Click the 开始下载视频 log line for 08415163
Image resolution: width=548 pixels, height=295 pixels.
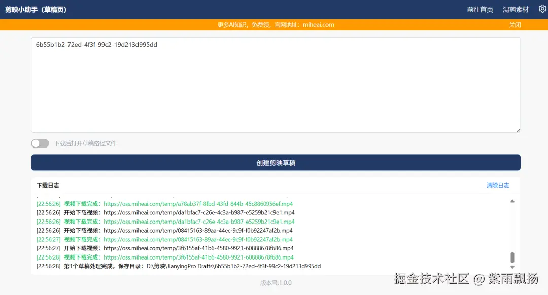(x=164, y=231)
